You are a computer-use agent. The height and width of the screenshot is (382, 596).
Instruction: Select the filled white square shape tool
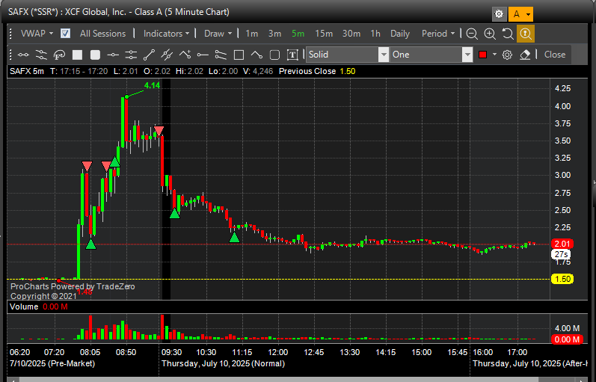pyautogui.click(x=77, y=55)
